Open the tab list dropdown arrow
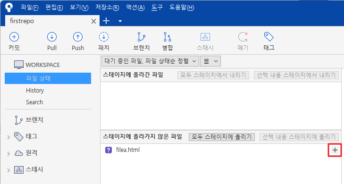This screenshot has width=344, height=184. (120, 21)
